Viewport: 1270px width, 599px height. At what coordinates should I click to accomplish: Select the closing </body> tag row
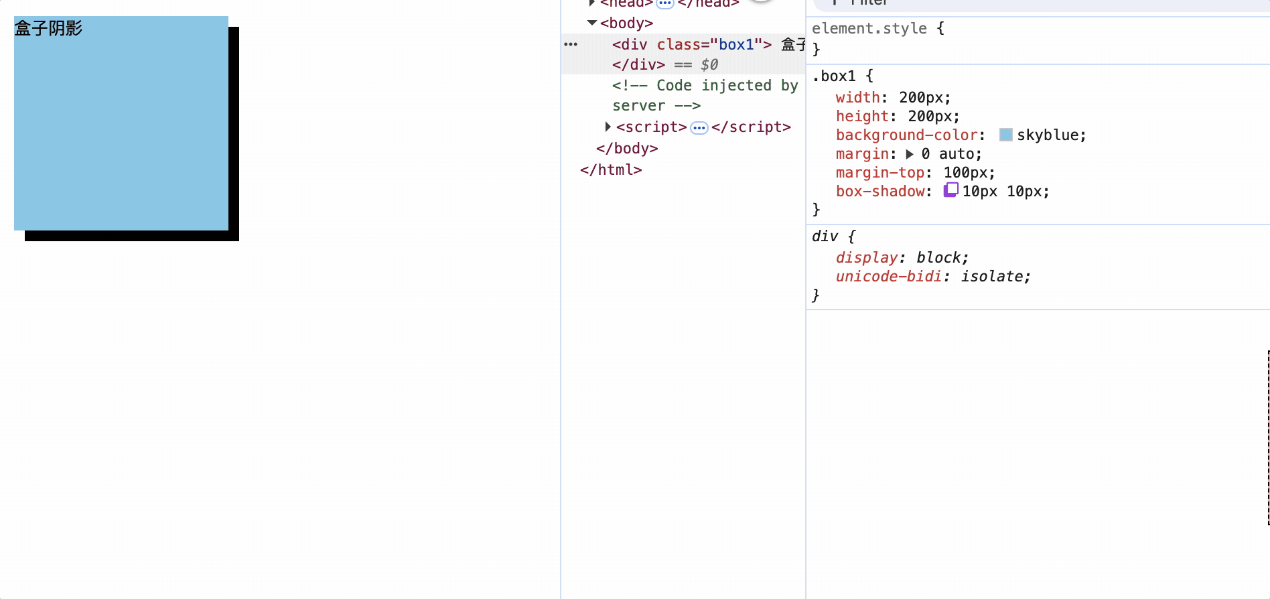pyautogui.click(x=627, y=148)
